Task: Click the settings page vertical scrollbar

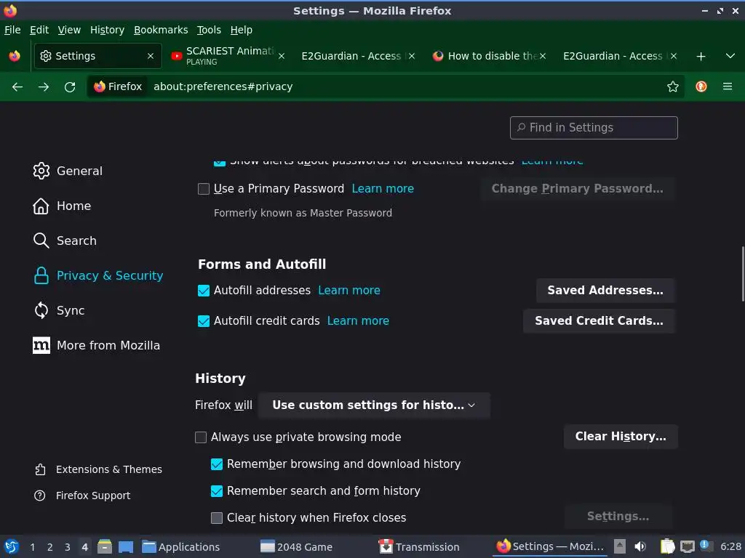Action: coord(742,274)
